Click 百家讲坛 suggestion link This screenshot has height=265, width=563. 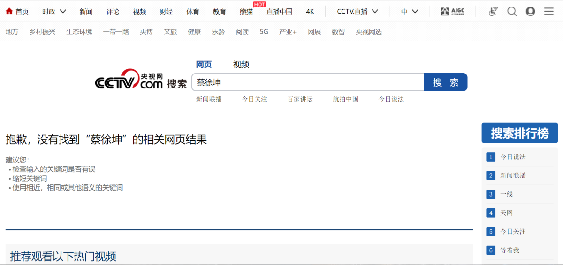[300, 99]
